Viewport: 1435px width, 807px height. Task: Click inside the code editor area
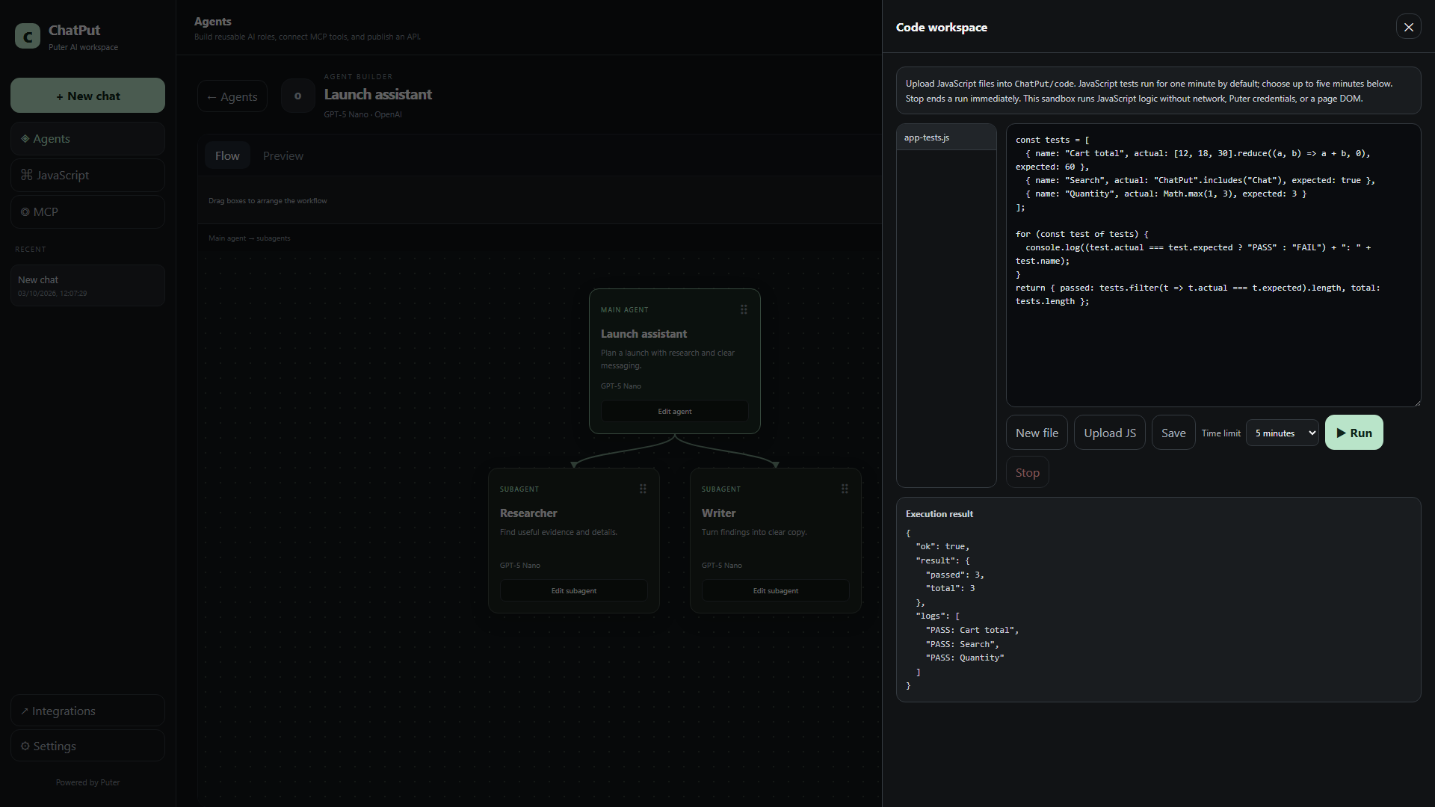point(1213,265)
